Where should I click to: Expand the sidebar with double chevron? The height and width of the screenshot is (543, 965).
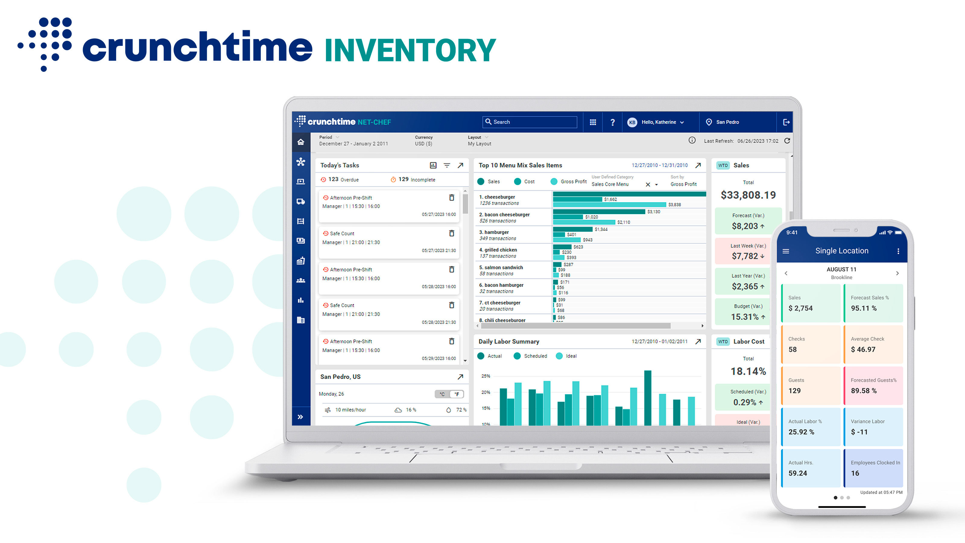[300, 417]
